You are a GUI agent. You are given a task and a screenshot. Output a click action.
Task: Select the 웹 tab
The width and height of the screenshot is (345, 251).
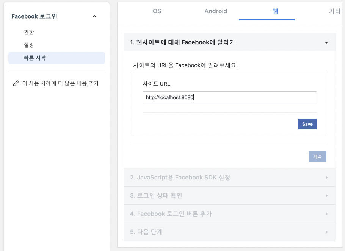pyautogui.click(x=275, y=11)
